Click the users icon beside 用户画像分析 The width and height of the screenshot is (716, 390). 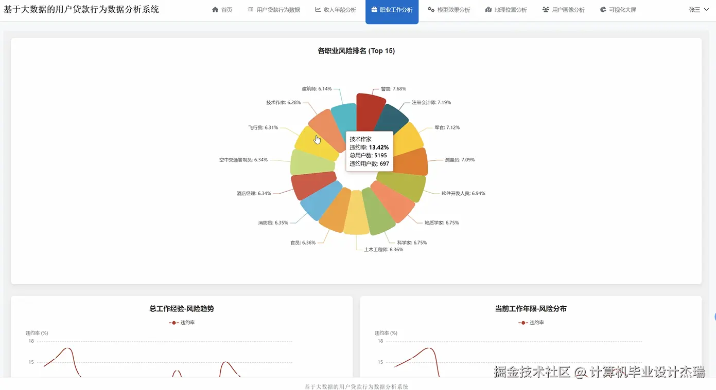[x=546, y=10]
